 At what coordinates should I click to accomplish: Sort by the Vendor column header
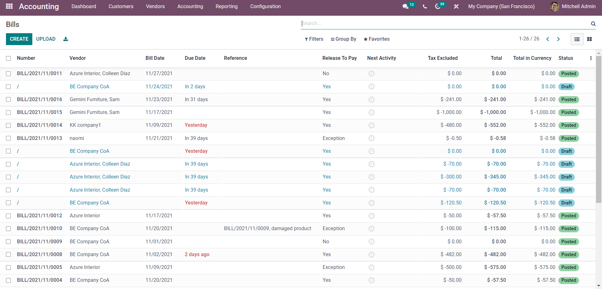coord(77,58)
